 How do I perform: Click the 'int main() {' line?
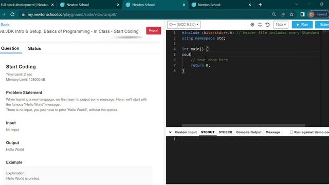(x=195, y=49)
